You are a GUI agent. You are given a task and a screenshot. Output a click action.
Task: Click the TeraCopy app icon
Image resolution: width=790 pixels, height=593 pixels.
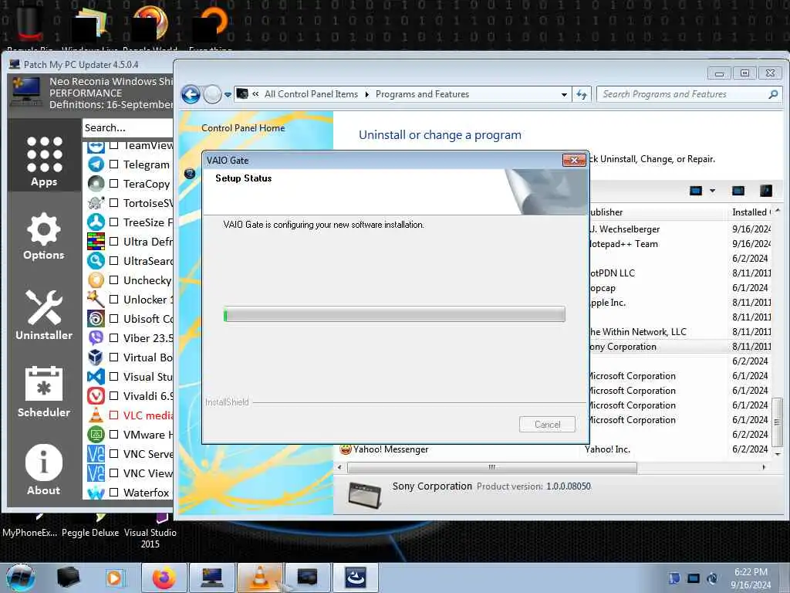[x=96, y=184]
